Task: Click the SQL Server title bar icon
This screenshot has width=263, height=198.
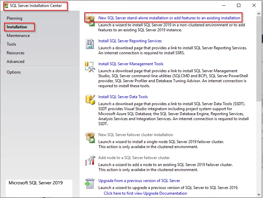Action: pos(6,6)
